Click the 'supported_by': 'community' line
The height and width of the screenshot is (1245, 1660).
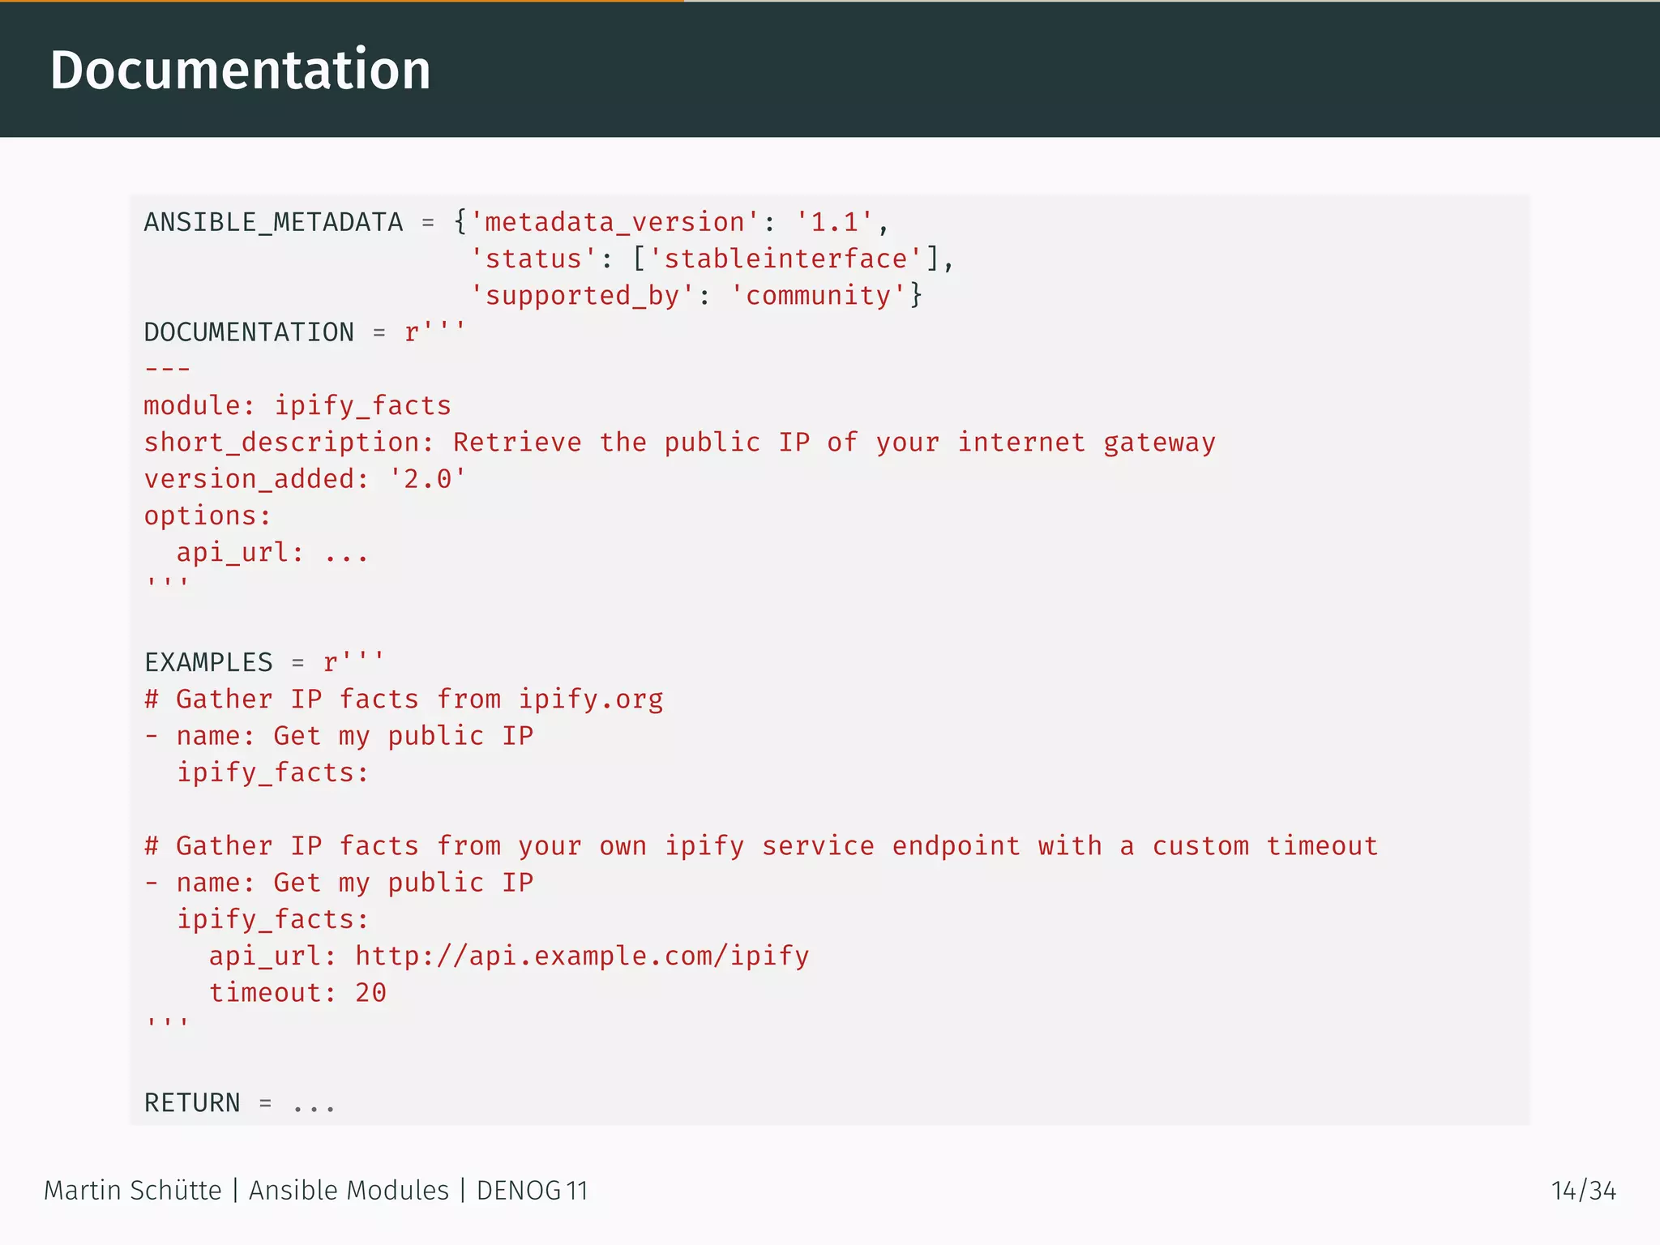(696, 296)
